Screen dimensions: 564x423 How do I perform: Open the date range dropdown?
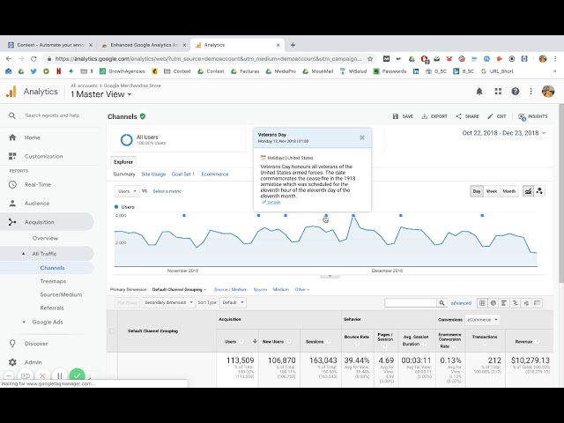coord(503,133)
